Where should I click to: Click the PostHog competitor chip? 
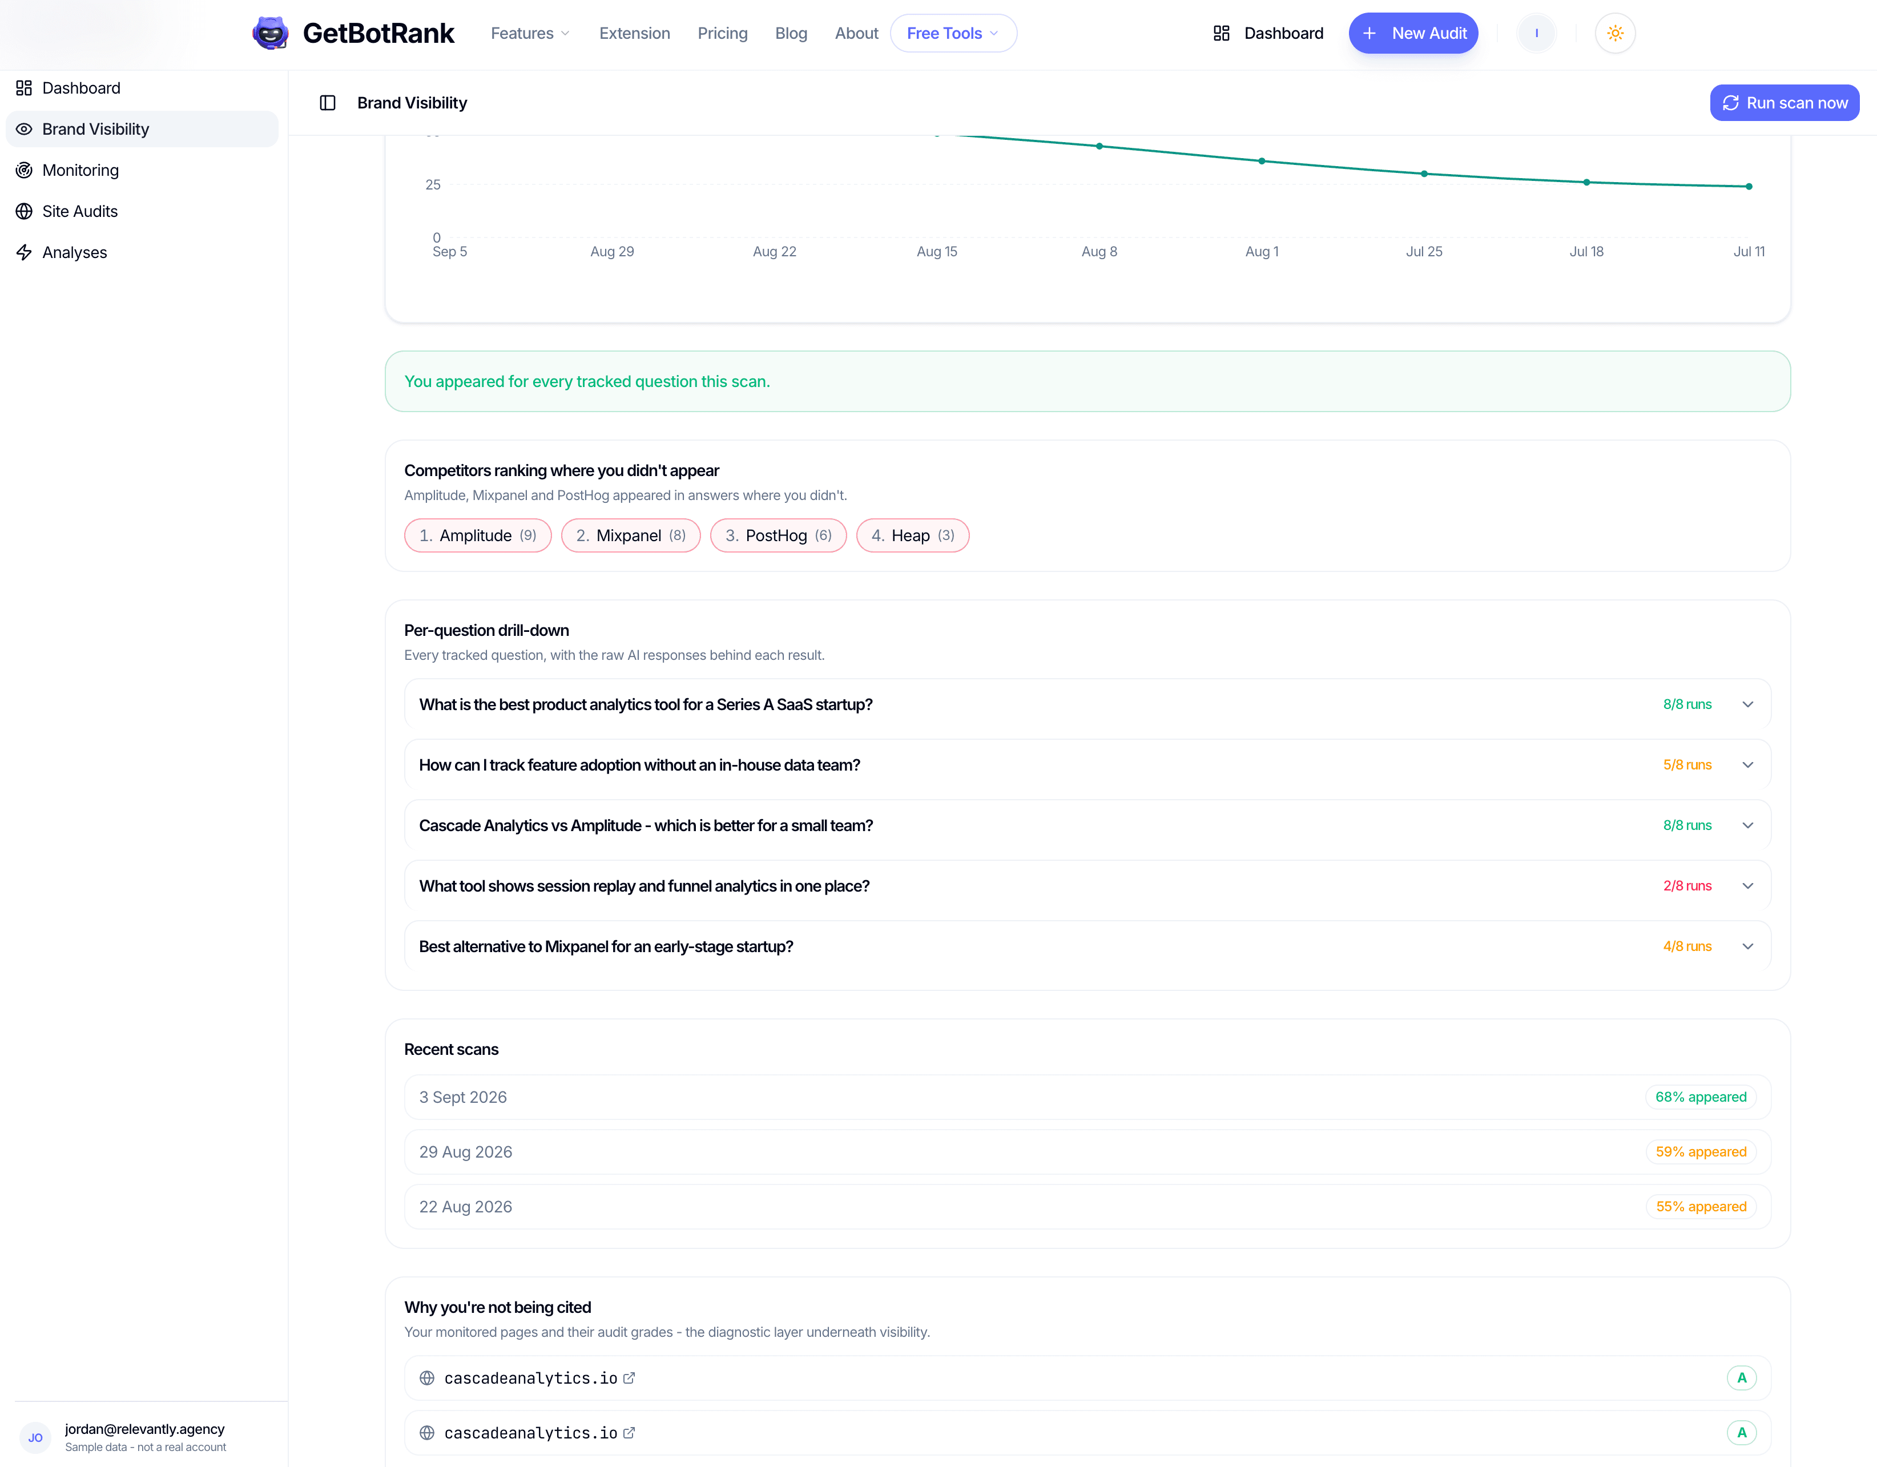tap(778, 535)
